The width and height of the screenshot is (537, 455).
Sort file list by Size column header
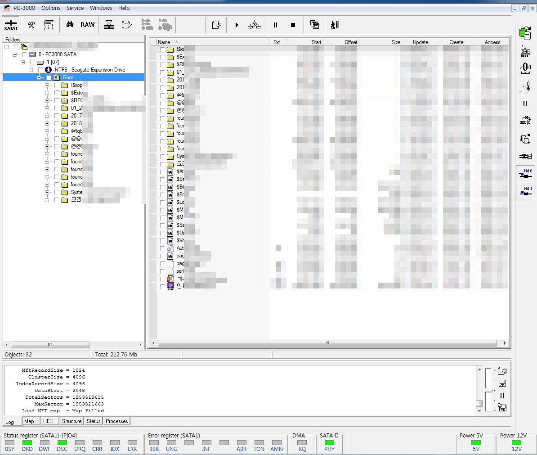point(395,42)
